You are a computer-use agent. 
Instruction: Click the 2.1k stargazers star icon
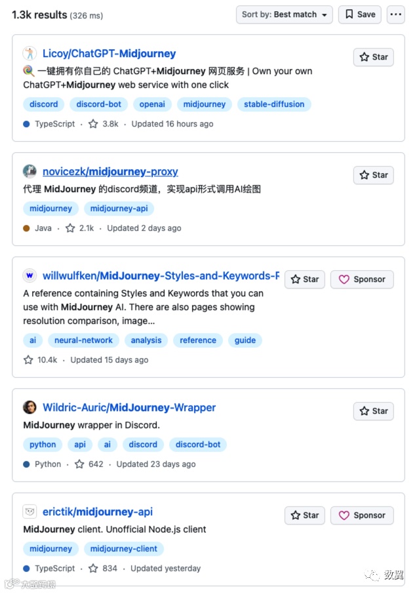pyautogui.click(x=70, y=228)
